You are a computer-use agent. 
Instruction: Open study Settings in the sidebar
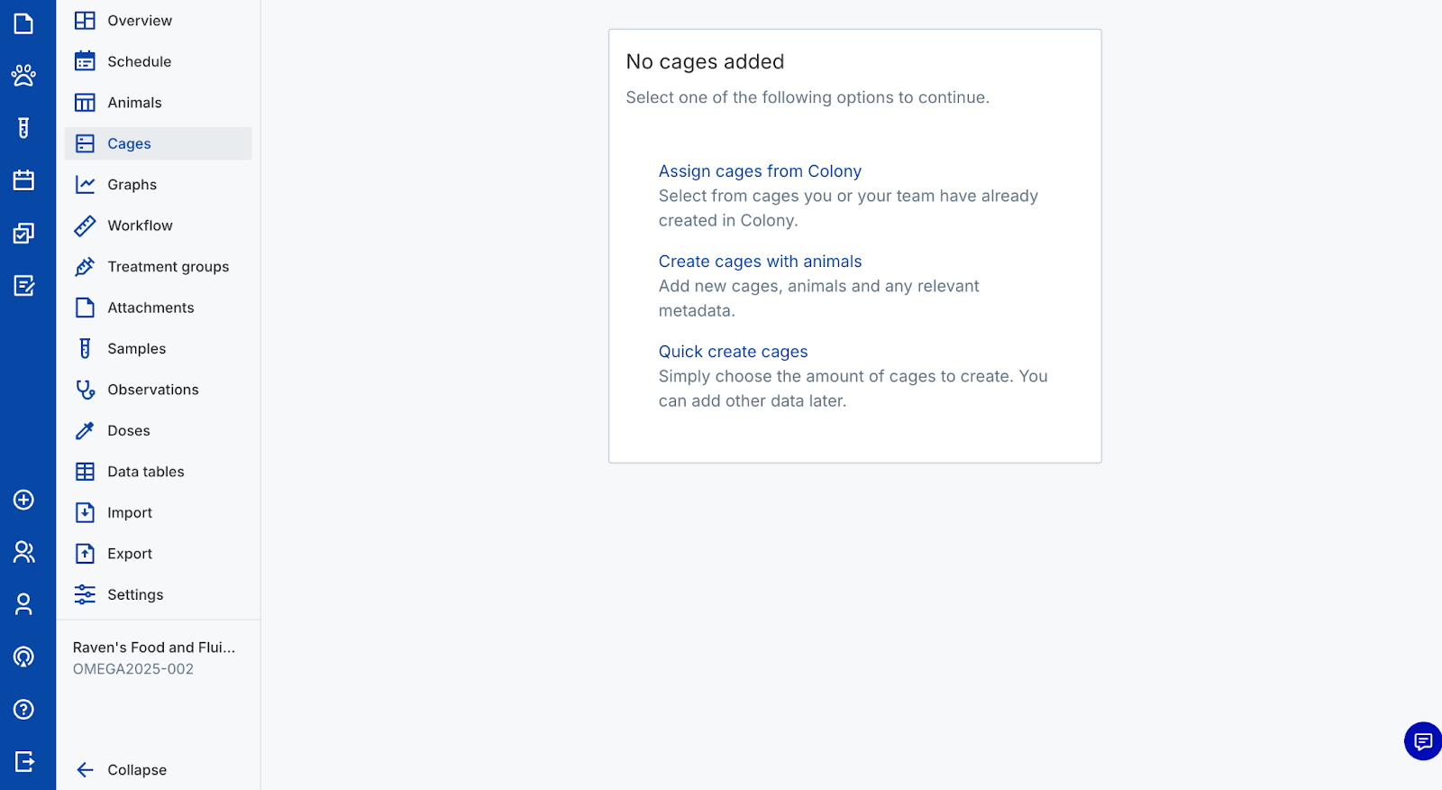pos(135,595)
